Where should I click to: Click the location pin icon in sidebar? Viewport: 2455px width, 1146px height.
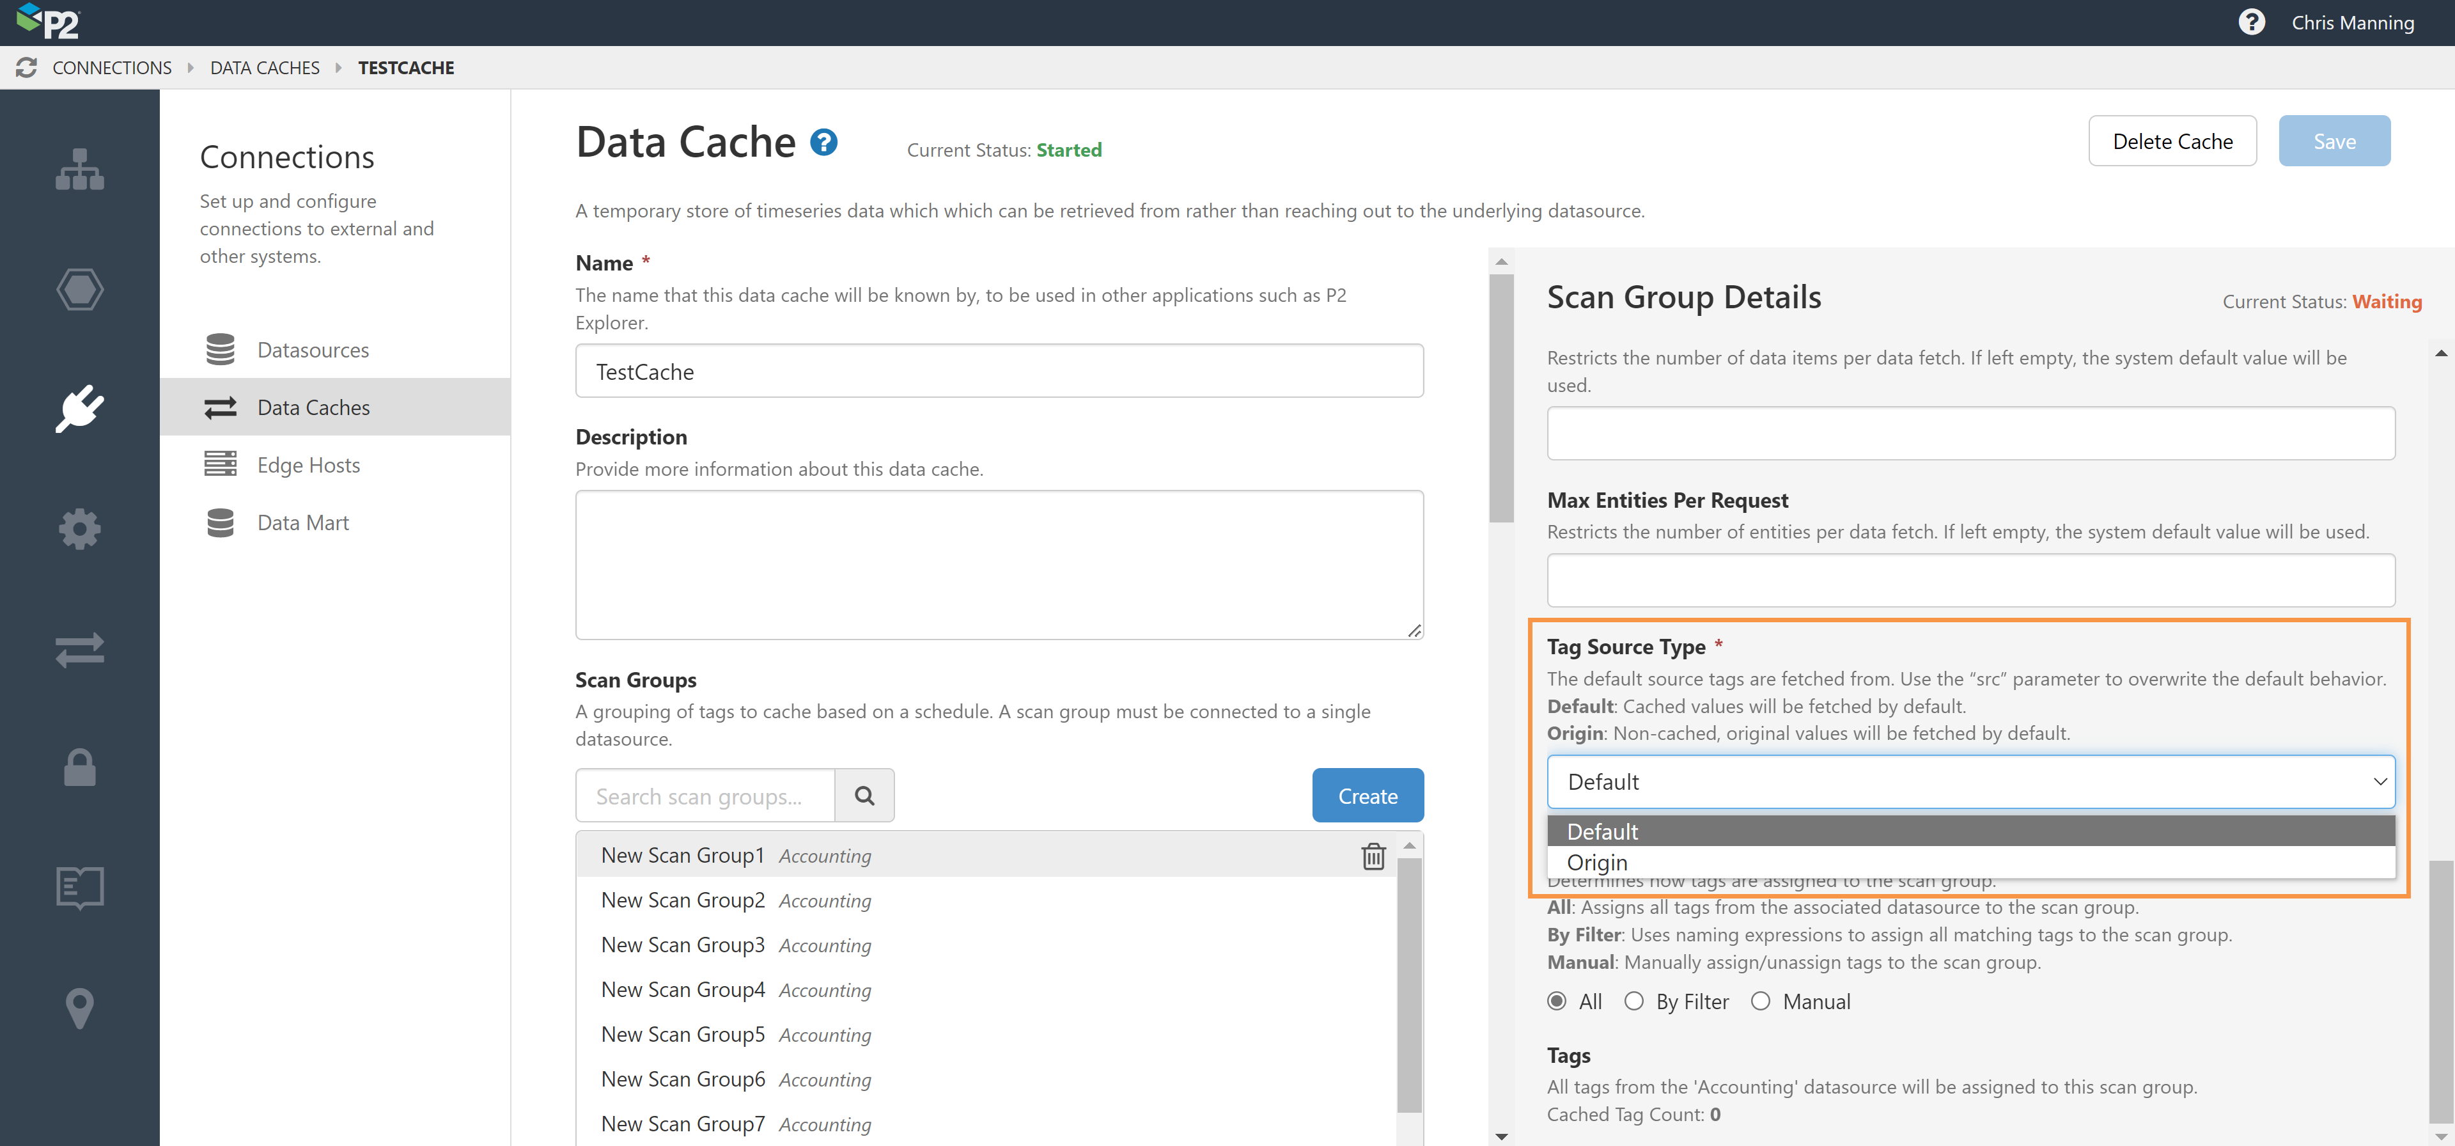79,1008
